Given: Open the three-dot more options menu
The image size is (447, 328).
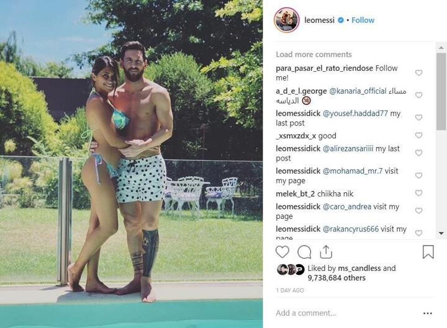Looking at the screenshot, I should click(428, 313).
